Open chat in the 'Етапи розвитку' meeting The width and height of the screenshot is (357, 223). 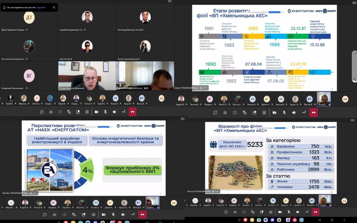215,113
